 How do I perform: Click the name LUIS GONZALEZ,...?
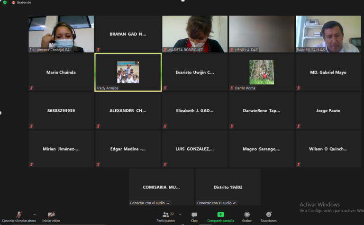pos(195,149)
